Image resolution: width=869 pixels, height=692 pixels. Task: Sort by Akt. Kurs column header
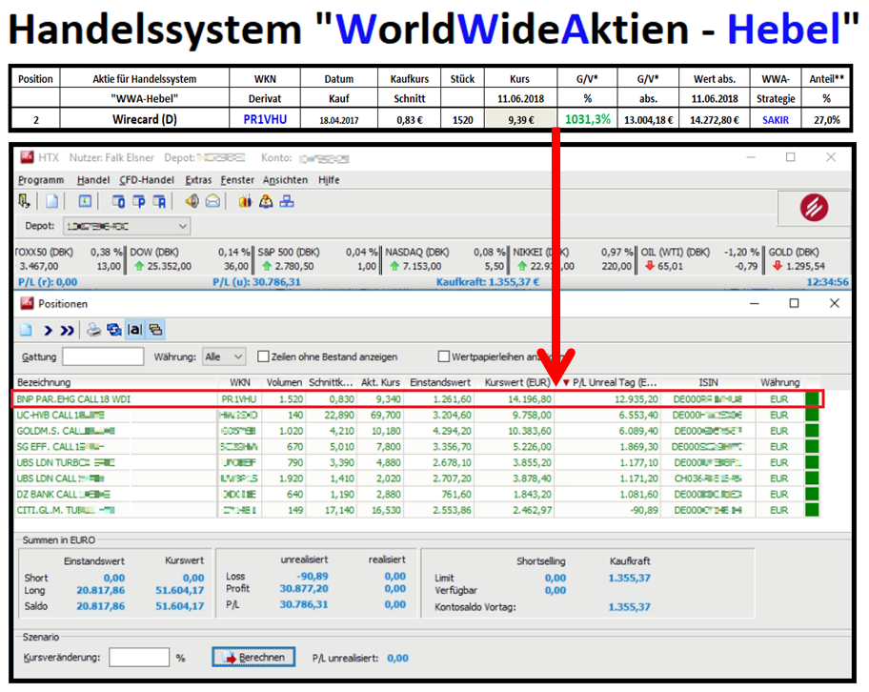[x=380, y=382]
